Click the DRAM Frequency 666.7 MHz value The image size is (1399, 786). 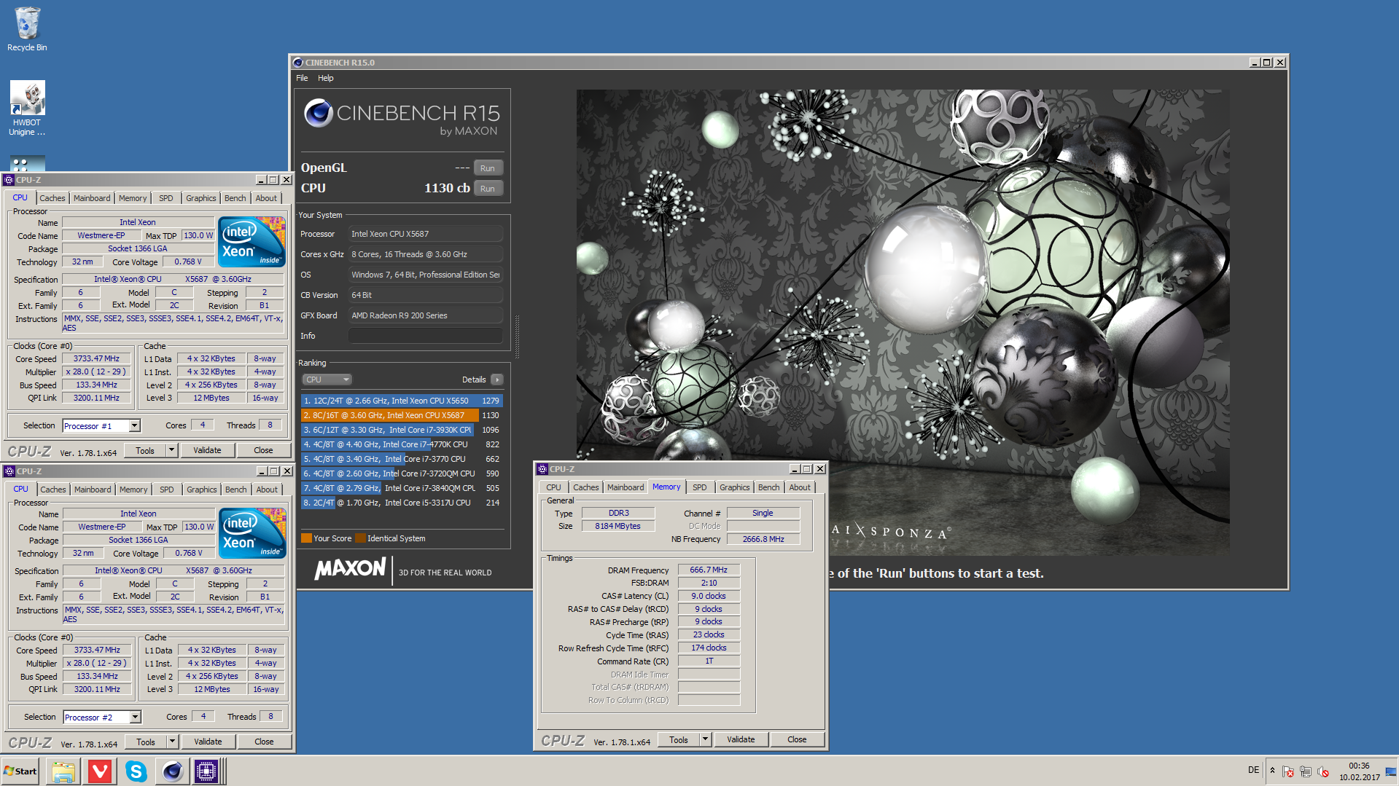(x=709, y=570)
